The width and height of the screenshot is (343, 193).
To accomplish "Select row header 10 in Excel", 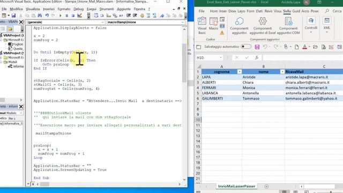I will (198, 120).
